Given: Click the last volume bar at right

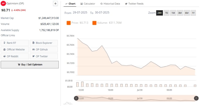Looking at the screenshot, I should (195, 86).
